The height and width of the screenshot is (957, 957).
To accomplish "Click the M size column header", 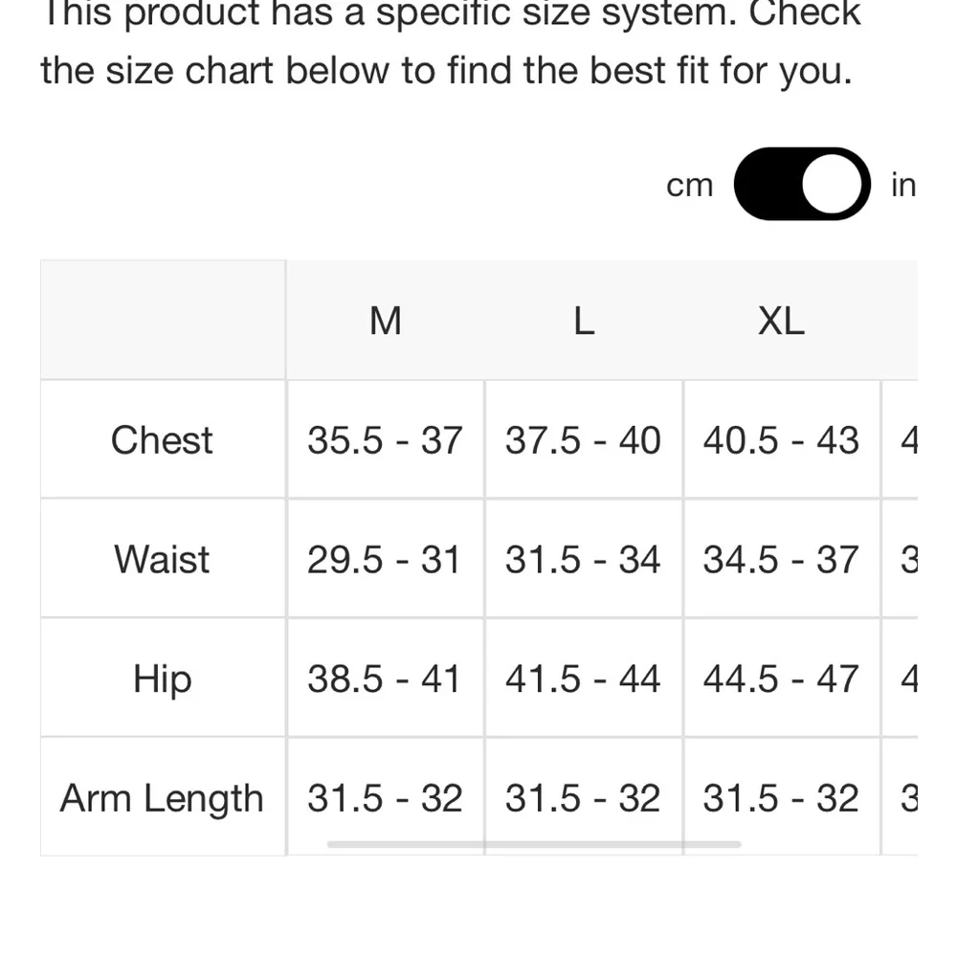I will [385, 322].
